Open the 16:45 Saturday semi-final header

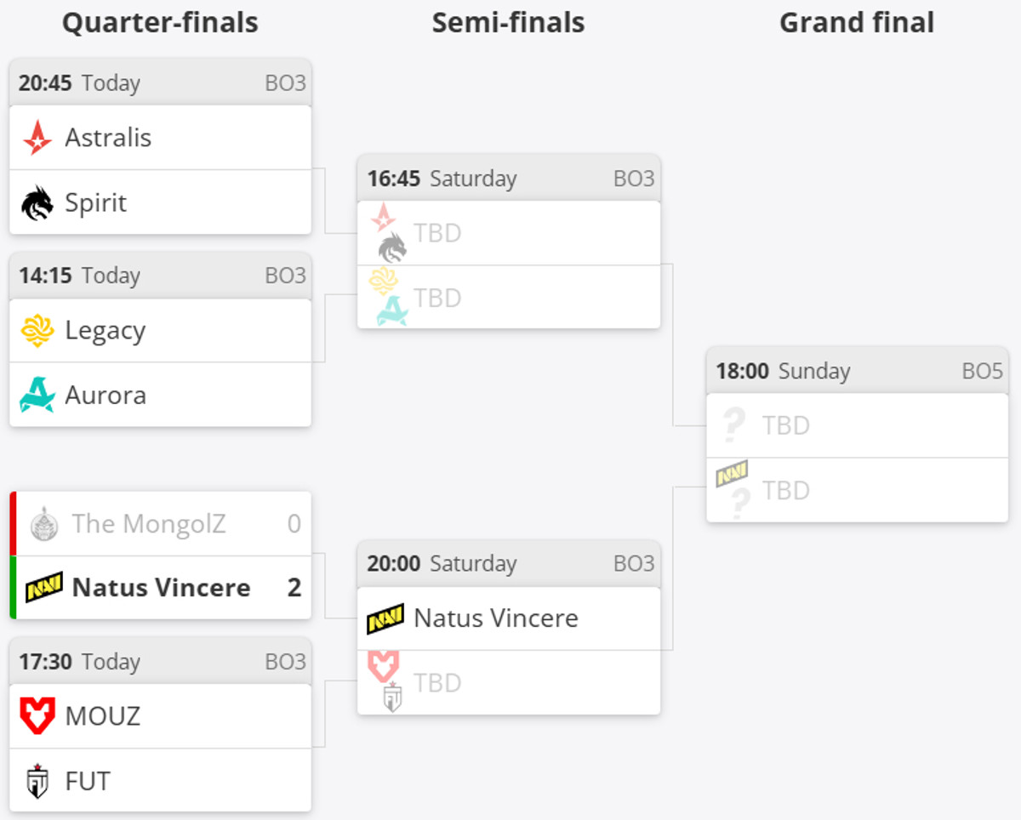pos(509,179)
